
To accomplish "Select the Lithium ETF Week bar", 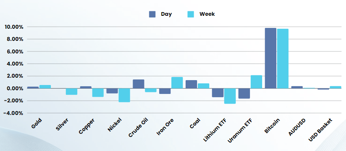I will coord(230,96).
